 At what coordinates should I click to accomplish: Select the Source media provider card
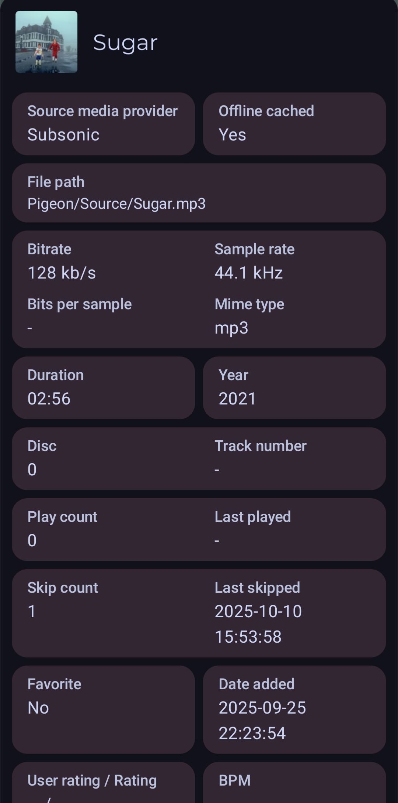[103, 124]
